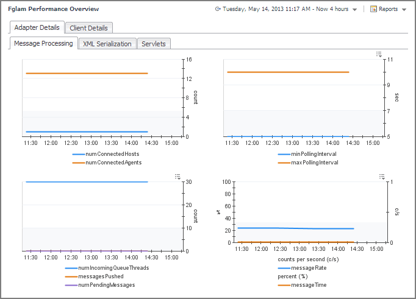This screenshot has width=416, height=299.
Task: Open the time range selector text
Action: click(285, 9)
